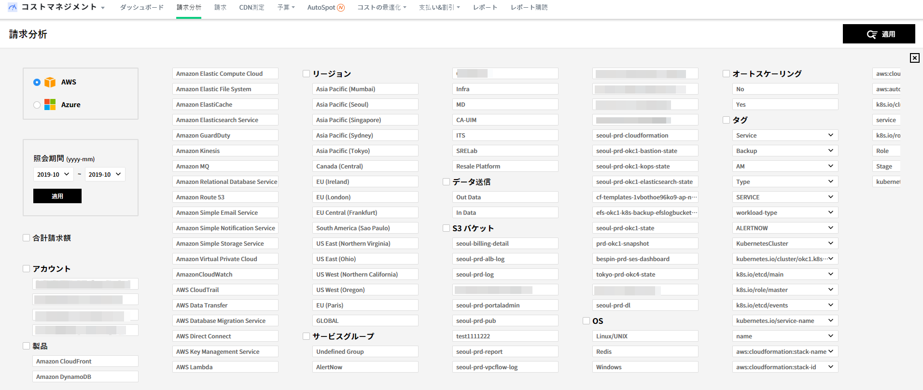The height and width of the screenshot is (390, 923).
Task: Click the Azure colored squares icon
Action: pyautogui.click(x=50, y=105)
